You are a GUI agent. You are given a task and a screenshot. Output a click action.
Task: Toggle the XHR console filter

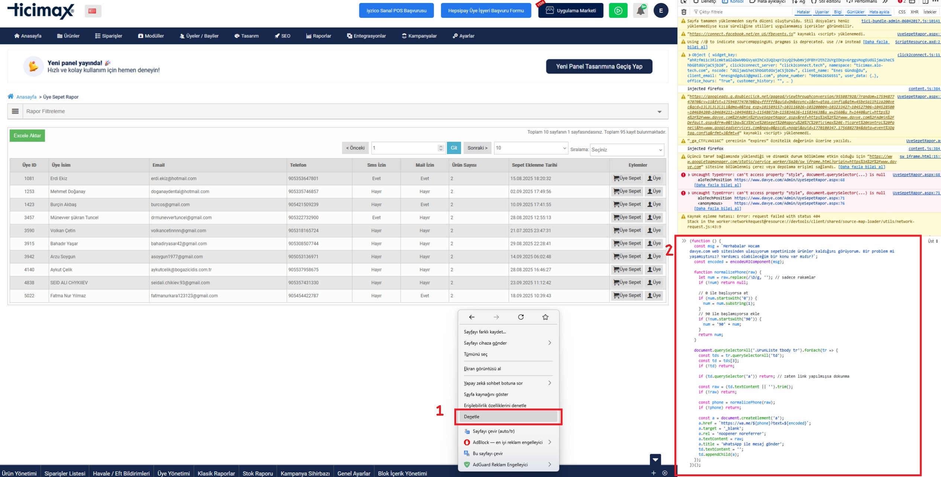point(914,12)
